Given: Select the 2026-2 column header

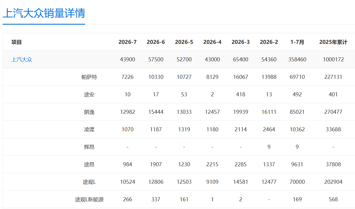Looking at the screenshot, I should click(269, 42).
